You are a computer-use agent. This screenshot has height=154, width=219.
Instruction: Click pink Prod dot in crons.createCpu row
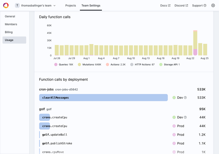pyautogui.click(x=174, y=126)
